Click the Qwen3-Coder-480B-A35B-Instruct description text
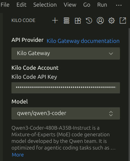 coord(63,138)
